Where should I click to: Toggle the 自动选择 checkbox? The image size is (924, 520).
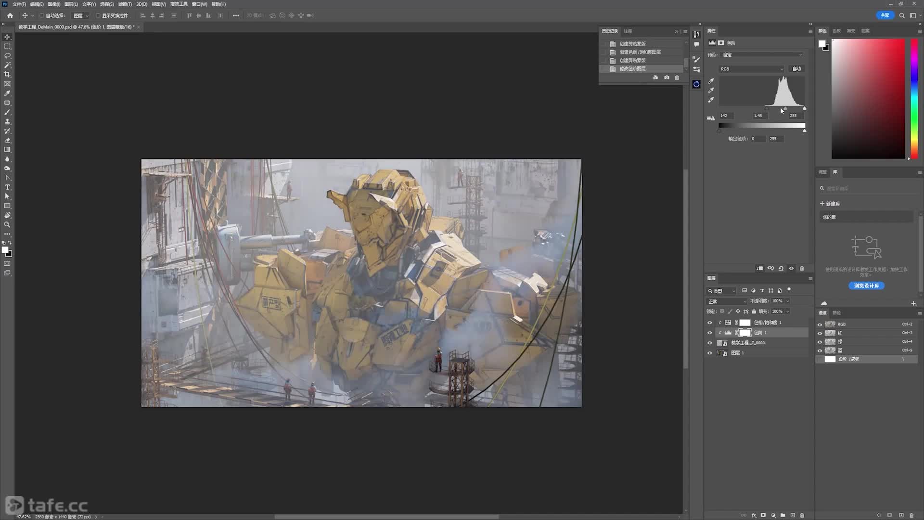(x=42, y=15)
